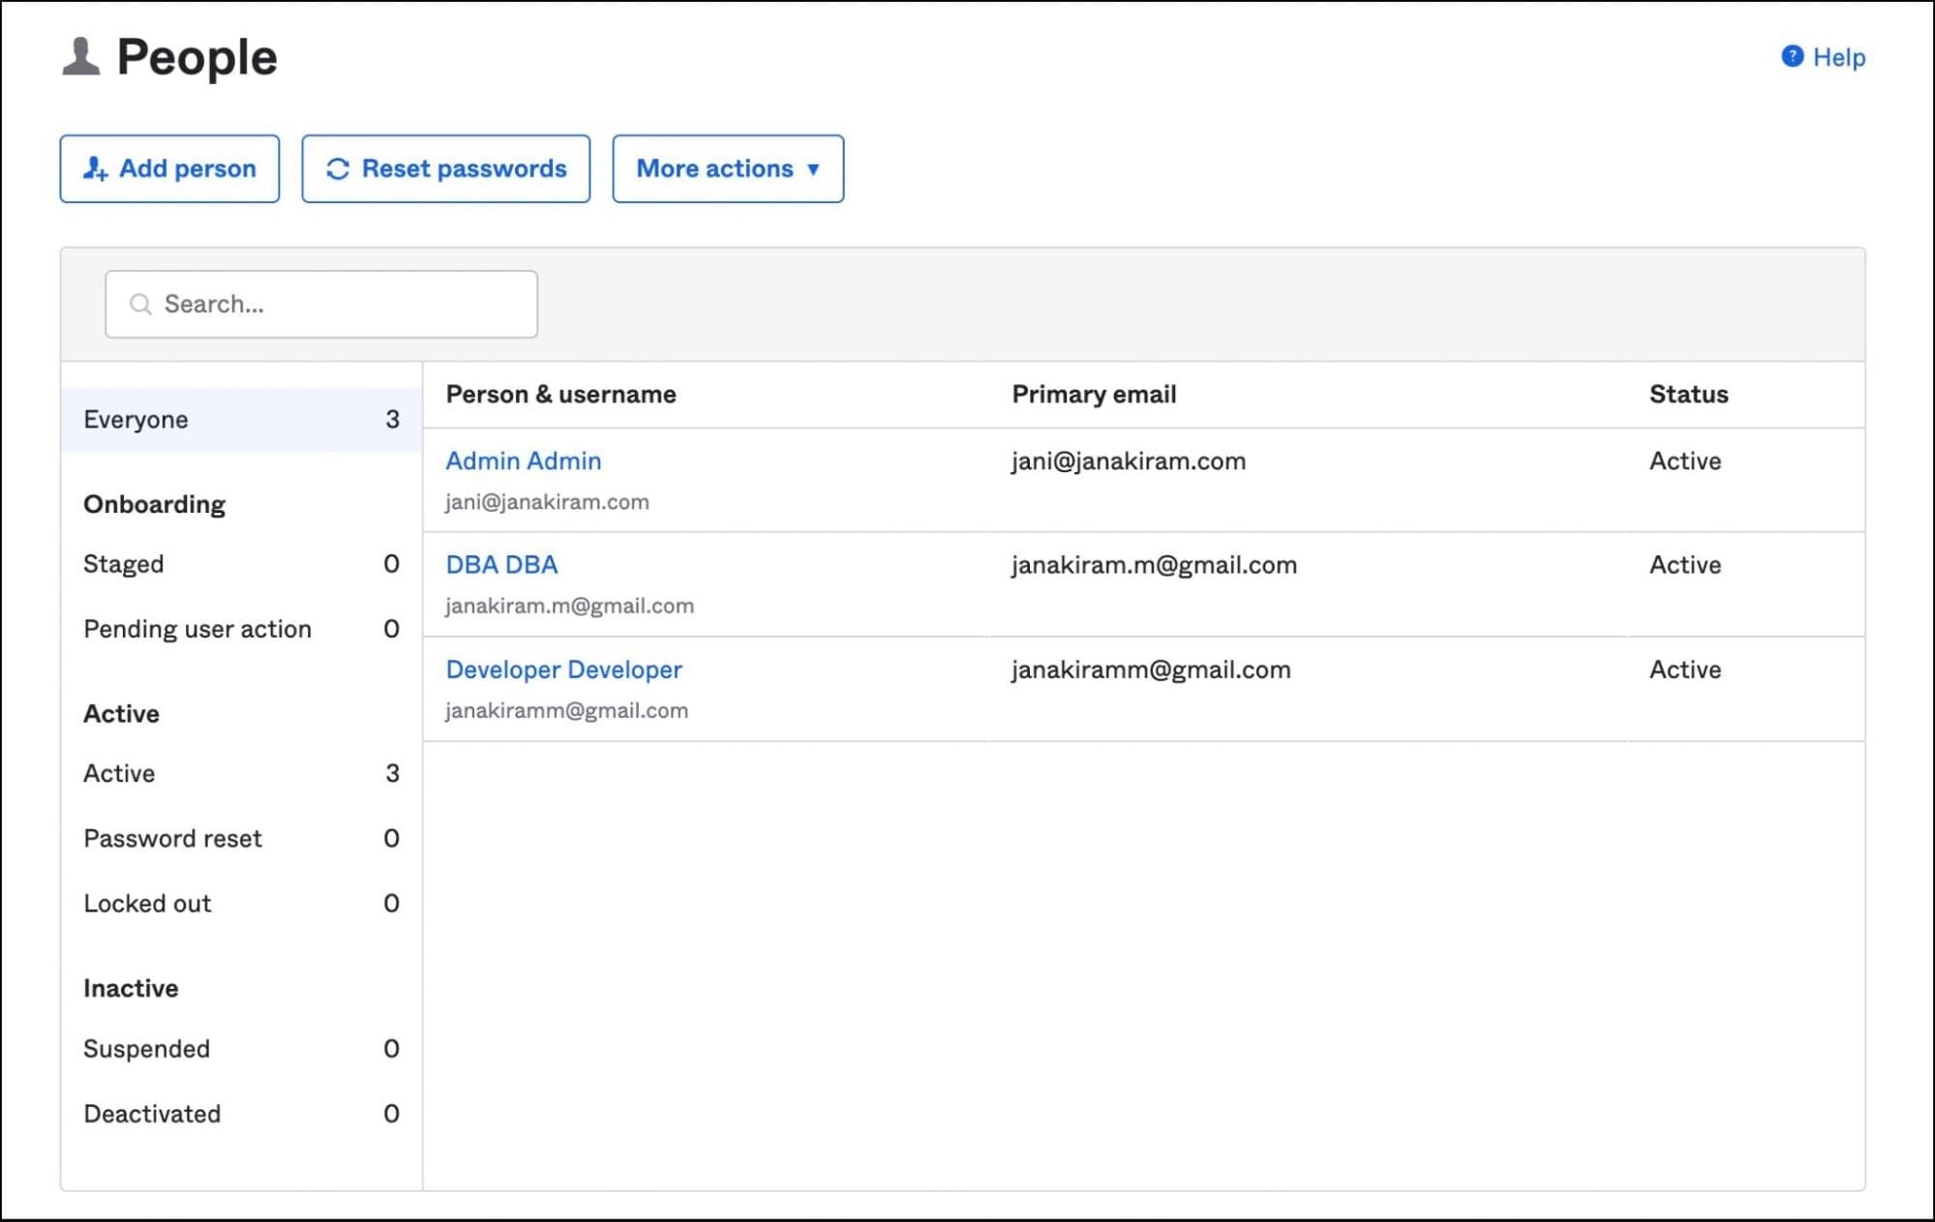Show Suspended users
The width and height of the screenshot is (1935, 1222).
(x=146, y=1049)
